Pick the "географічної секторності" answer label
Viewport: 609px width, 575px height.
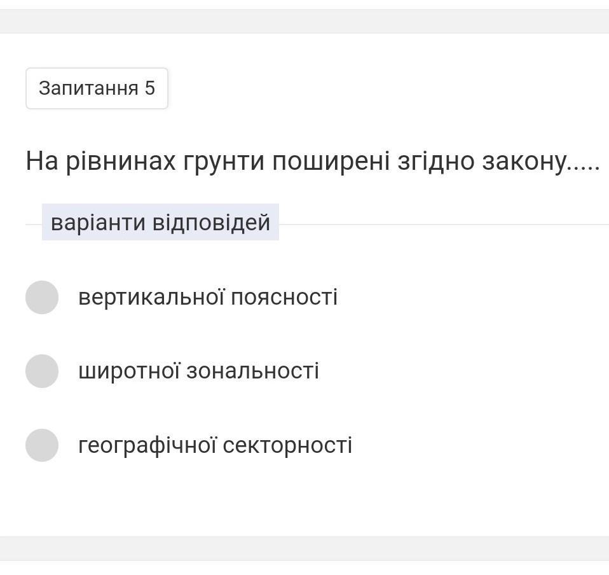point(215,445)
